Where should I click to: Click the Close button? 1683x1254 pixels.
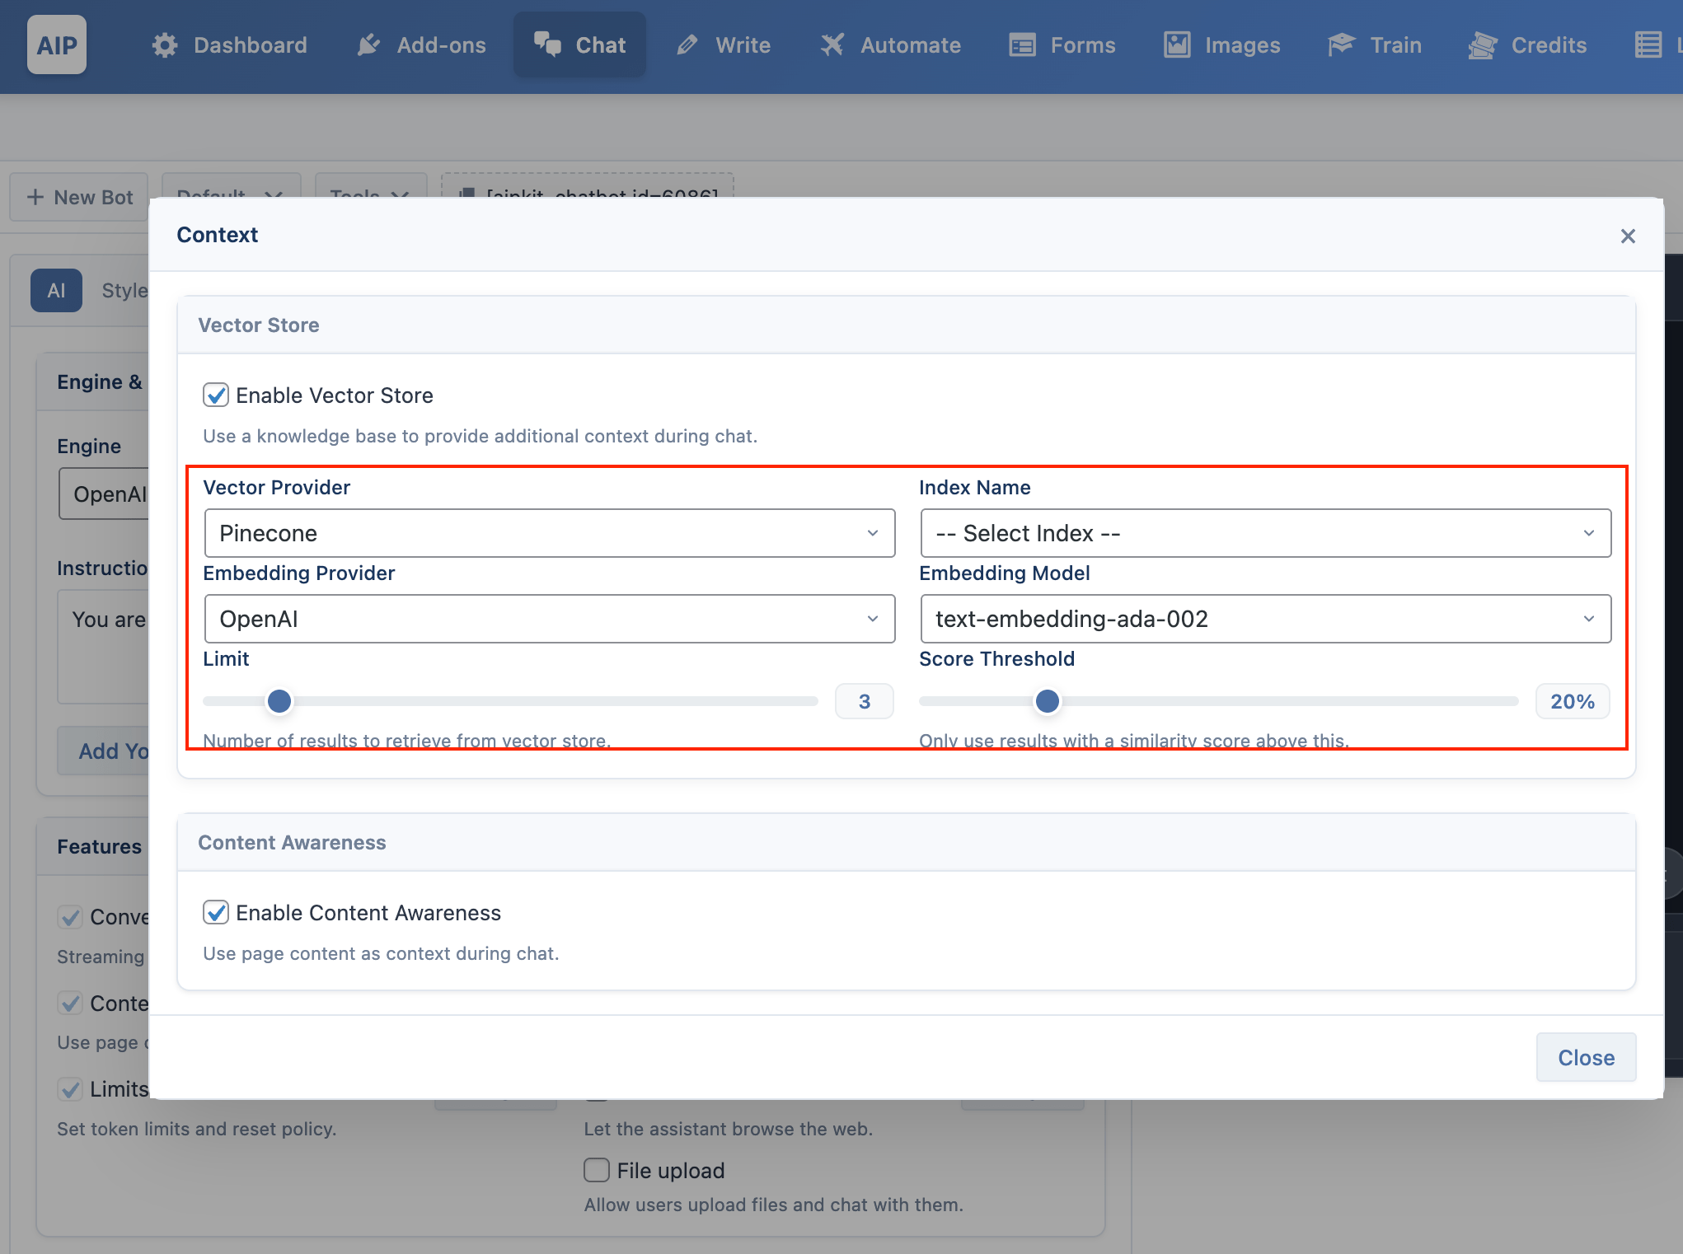click(1586, 1057)
